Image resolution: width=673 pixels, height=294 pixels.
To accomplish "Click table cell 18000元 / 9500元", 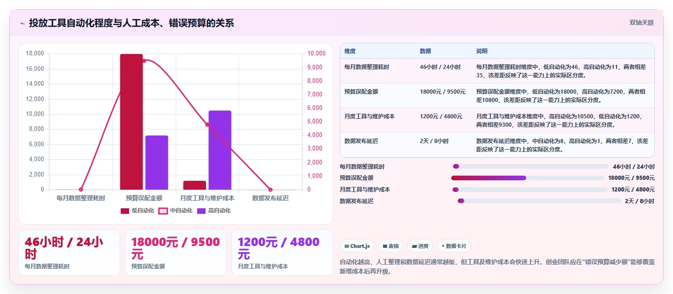I will (x=443, y=92).
